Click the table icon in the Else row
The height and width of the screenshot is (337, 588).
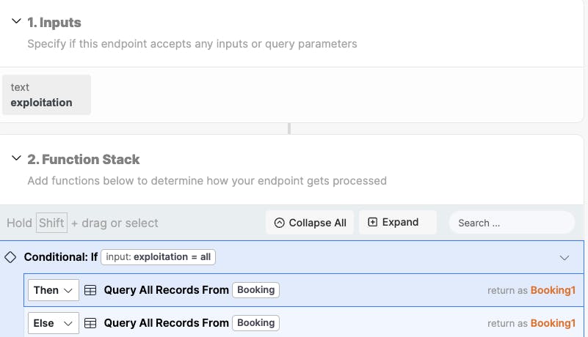(x=90, y=323)
